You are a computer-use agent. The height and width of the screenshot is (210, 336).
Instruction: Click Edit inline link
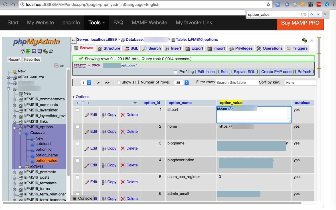click(206, 72)
